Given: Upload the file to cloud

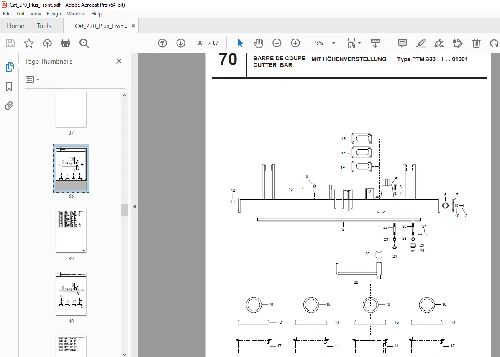Looking at the screenshot, I should 47,43.
